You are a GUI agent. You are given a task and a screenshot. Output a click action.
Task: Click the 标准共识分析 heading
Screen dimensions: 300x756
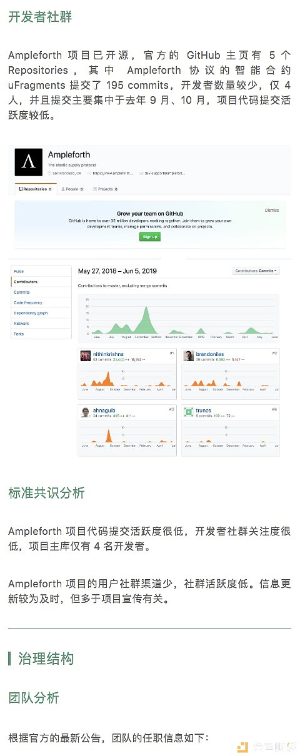pyautogui.click(x=46, y=493)
